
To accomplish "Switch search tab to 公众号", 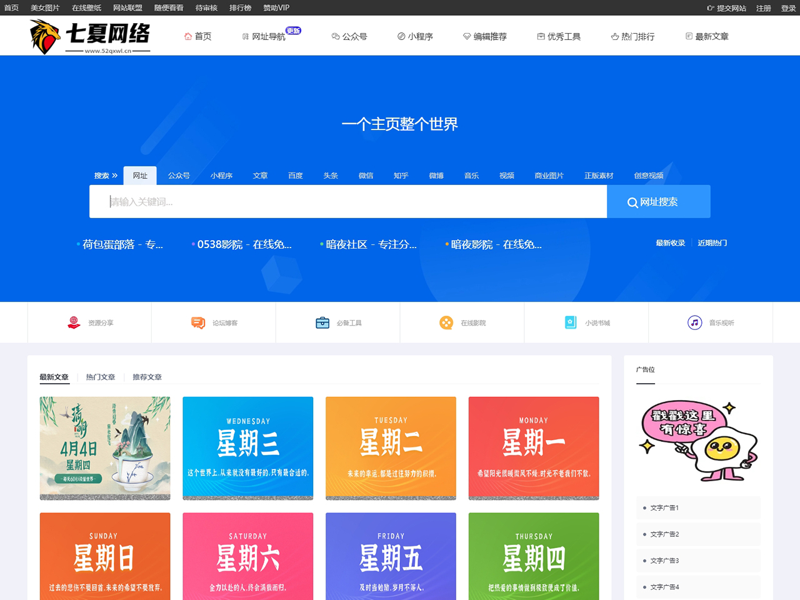I will (x=179, y=176).
